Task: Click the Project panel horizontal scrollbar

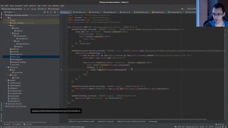Action: (25, 122)
